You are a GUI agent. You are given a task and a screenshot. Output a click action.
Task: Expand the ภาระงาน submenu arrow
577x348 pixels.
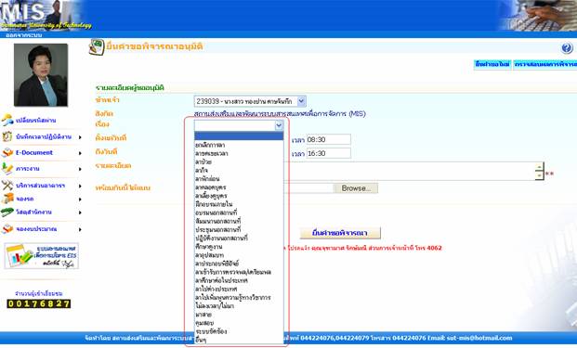tap(80, 169)
